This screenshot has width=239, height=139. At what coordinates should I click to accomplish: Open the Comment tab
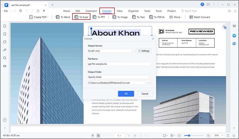click(x=91, y=11)
